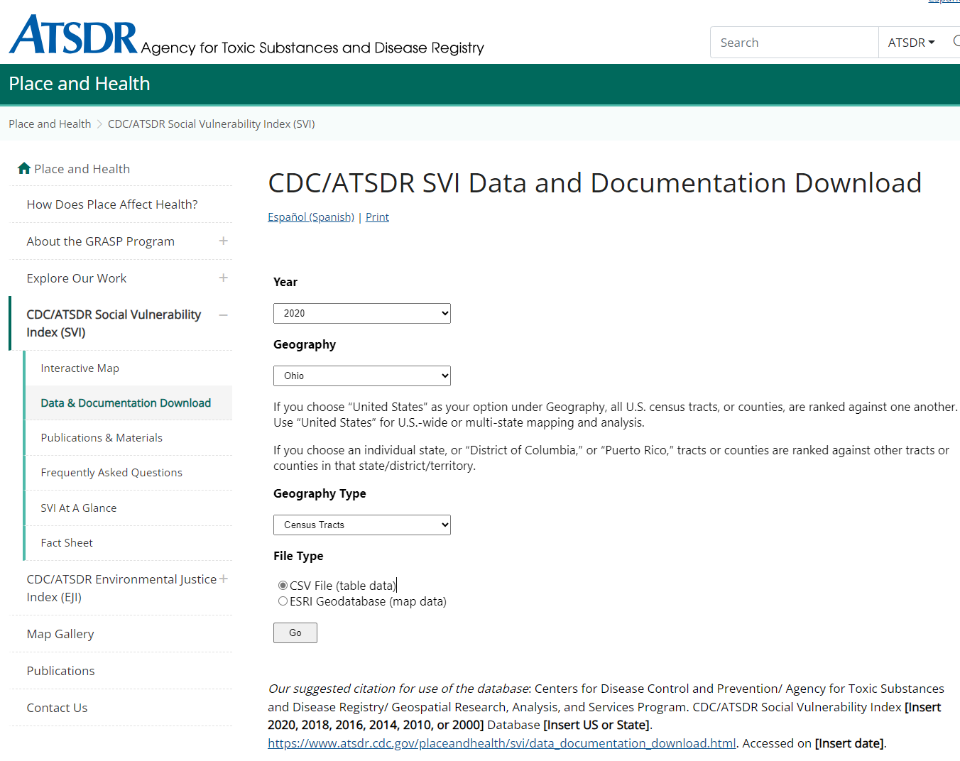Viewport: 960px width, 761px height.
Task: Click the File Type field label
Action: [x=298, y=556]
